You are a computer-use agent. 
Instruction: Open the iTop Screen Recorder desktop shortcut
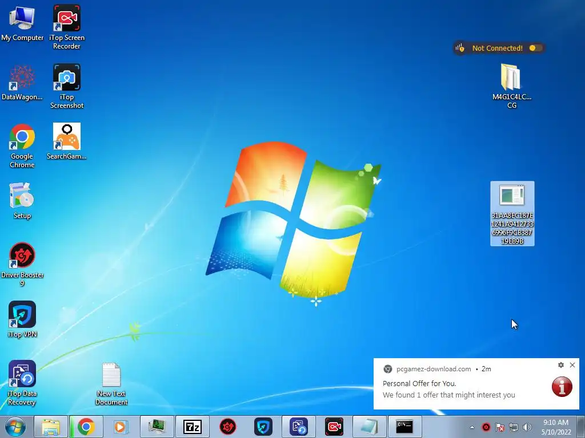click(66, 27)
